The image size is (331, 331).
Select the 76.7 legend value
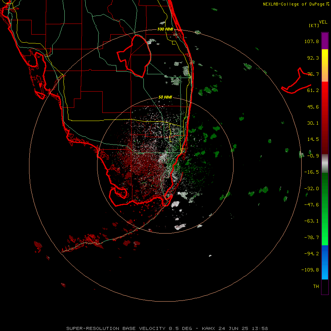coord(313,74)
